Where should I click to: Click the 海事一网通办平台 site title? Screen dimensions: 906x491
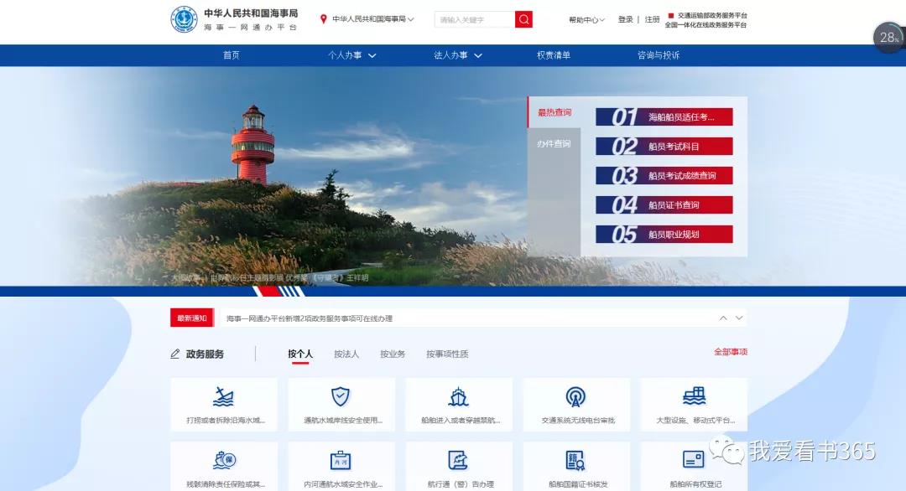click(x=250, y=27)
